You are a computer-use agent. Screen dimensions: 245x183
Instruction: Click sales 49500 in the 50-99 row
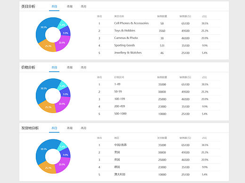(x=185, y=92)
